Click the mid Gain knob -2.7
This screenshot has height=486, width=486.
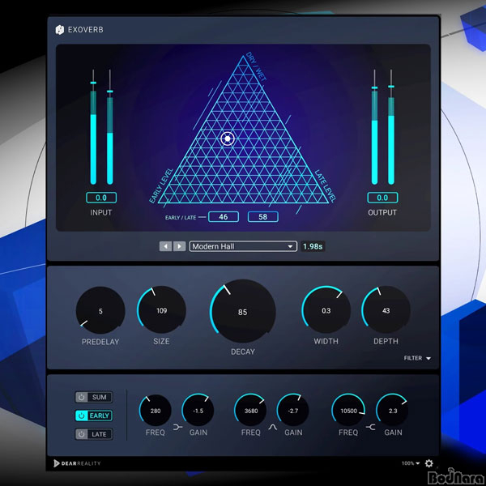pos(293,411)
